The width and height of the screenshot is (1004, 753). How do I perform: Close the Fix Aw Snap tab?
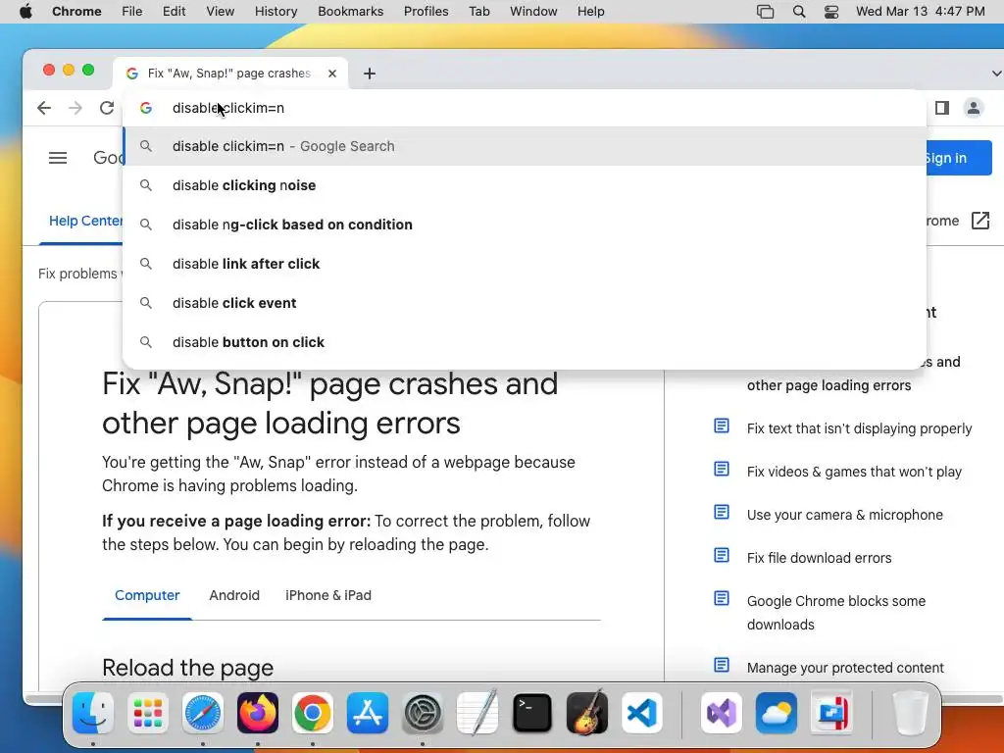(x=332, y=74)
